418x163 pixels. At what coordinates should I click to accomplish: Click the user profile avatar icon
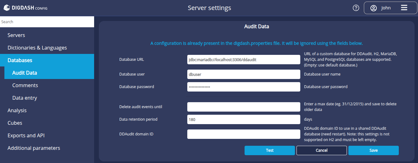click(x=374, y=8)
